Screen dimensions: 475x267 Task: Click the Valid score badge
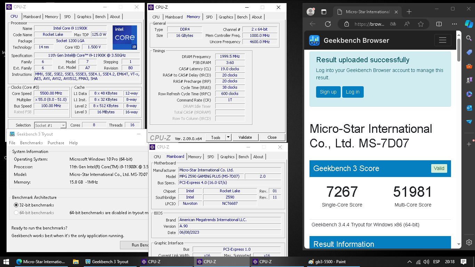click(x=439, y=168)
